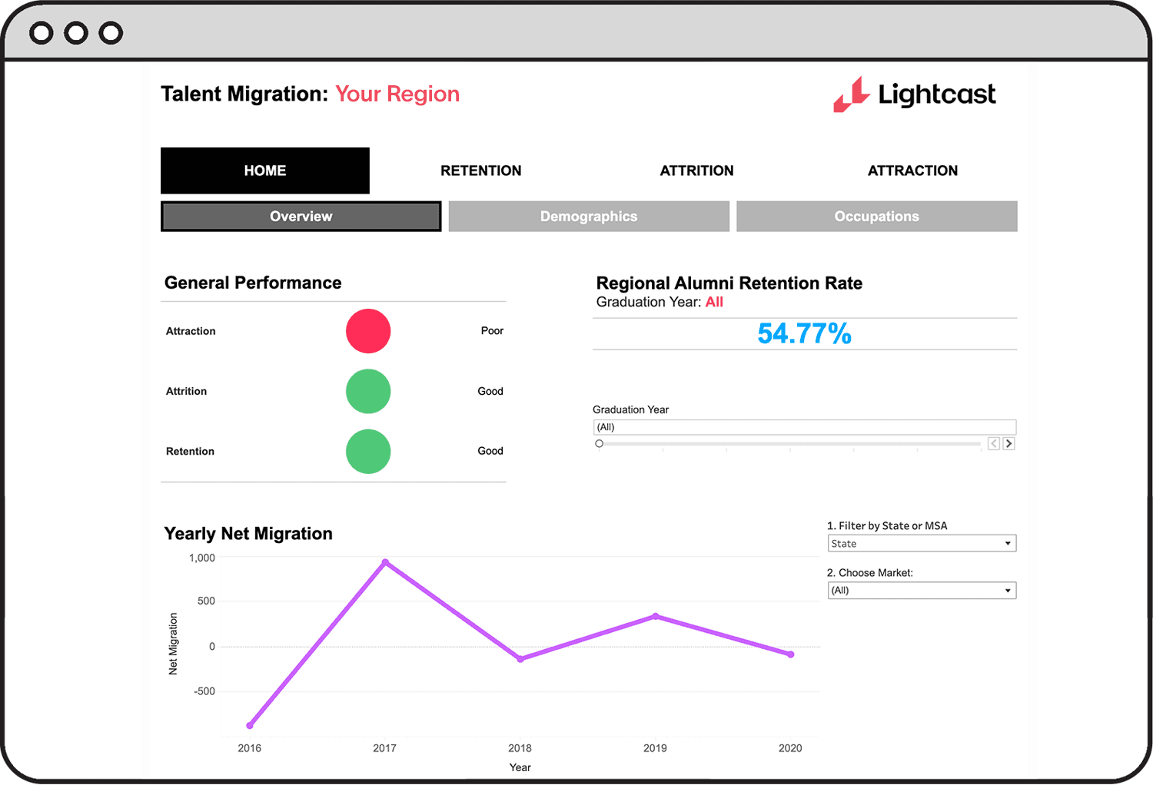The image size is (1153, 785).
Task: Switch to the Retention tab
Action: (481, 171)
